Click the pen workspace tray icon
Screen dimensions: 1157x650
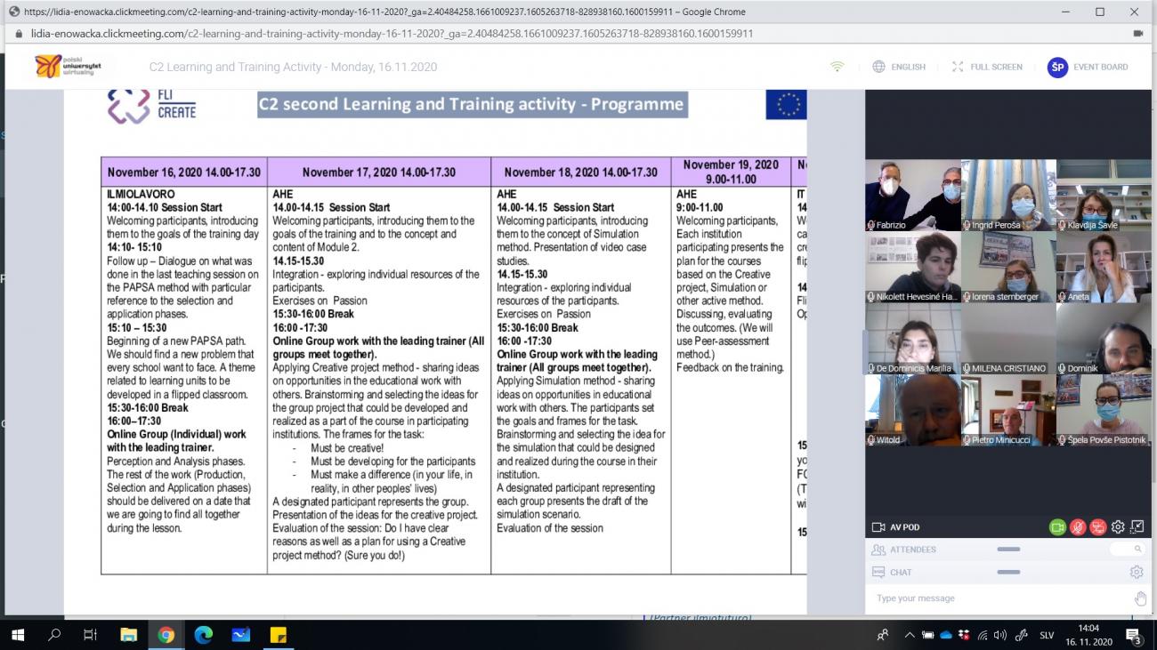pos(1023,635)
